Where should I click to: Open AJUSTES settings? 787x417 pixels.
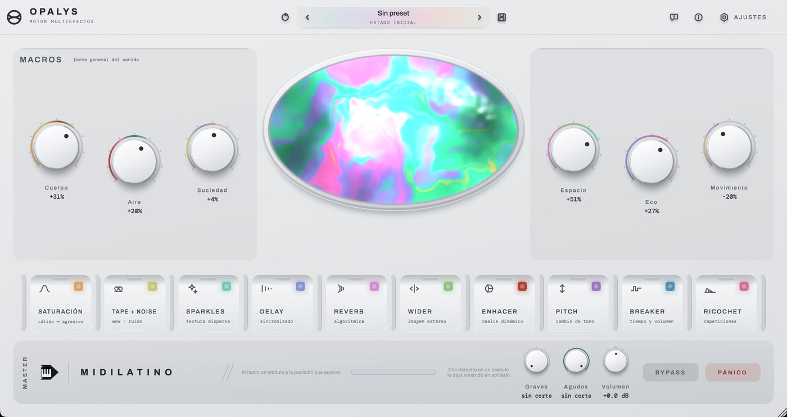[x=743, y=17]
